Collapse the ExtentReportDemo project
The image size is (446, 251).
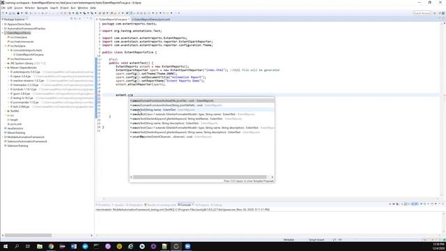[x=3, y=33]
